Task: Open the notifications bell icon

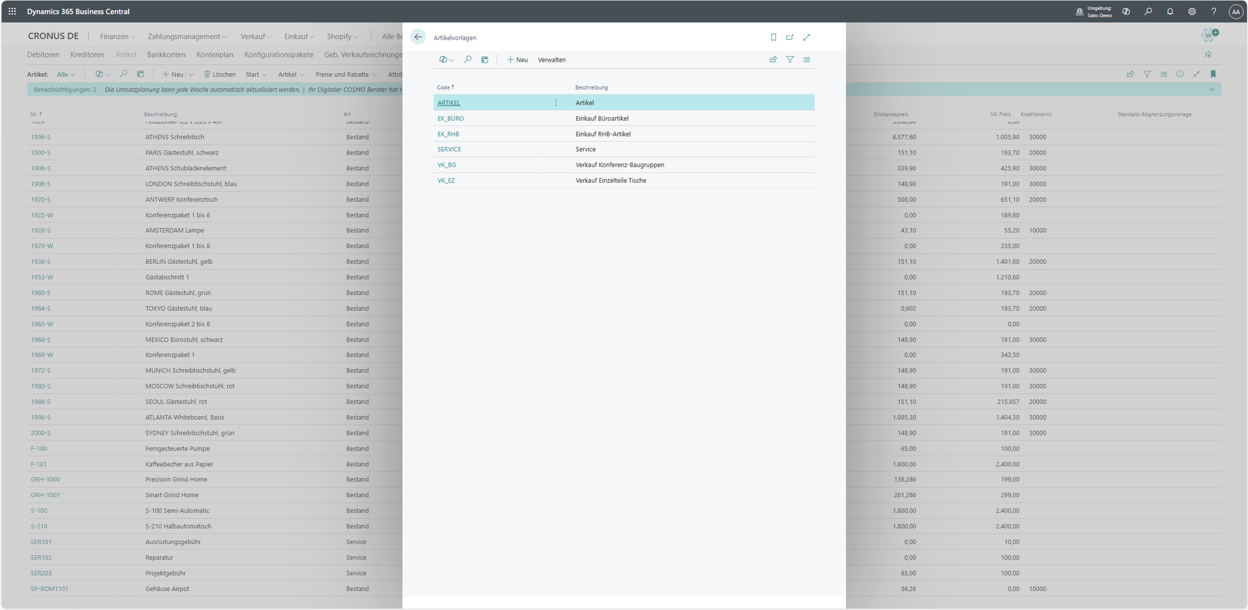Action: point(1170,11)
